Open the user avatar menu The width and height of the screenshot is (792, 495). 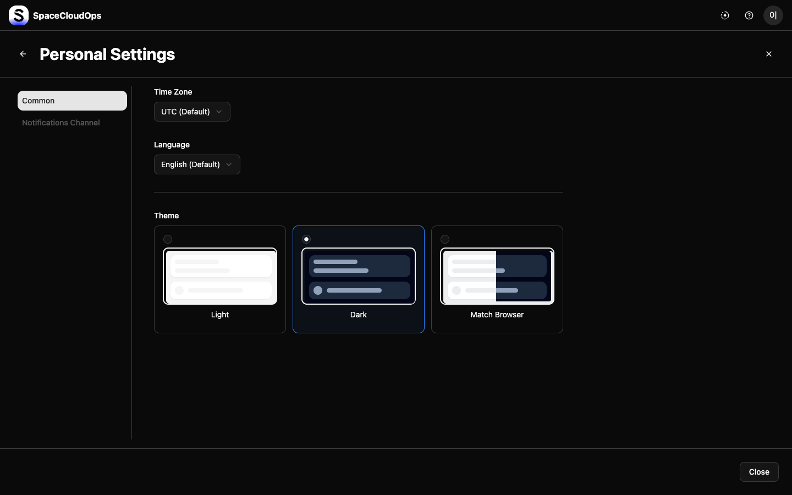(x=773, y=15)
